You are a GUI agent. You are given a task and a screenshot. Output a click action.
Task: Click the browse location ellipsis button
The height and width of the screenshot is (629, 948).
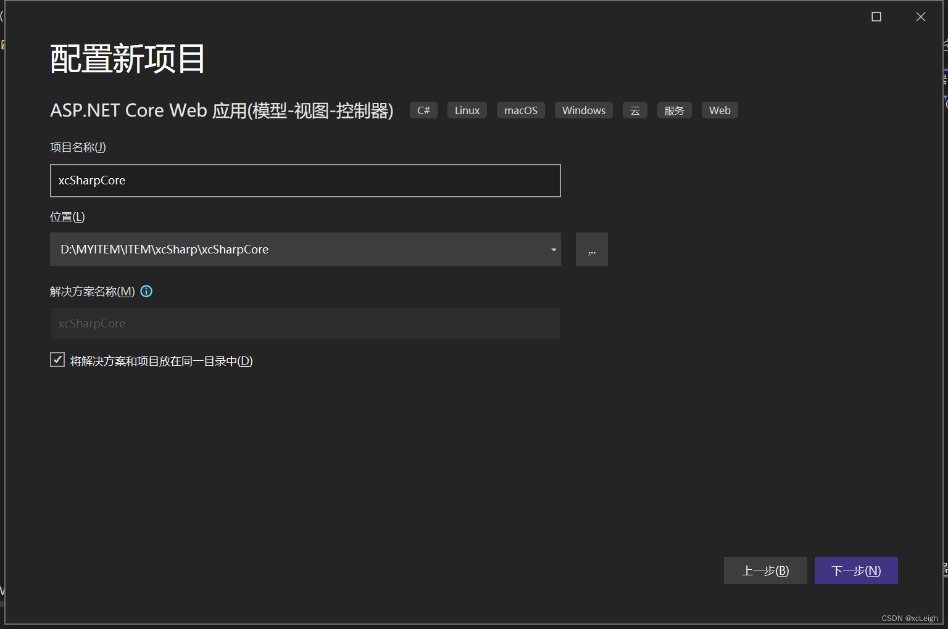tap(591, 249)
